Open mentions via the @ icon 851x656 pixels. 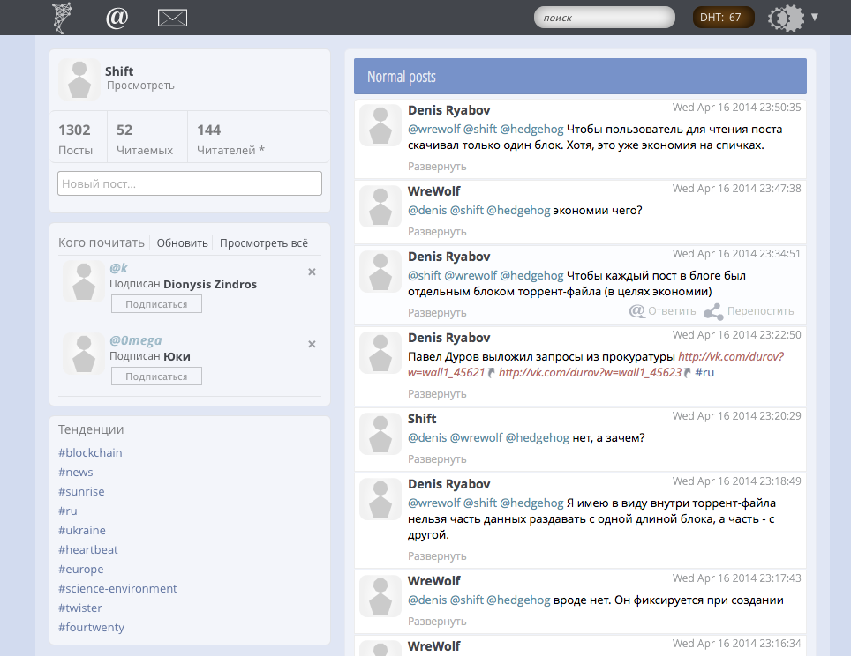117,18
